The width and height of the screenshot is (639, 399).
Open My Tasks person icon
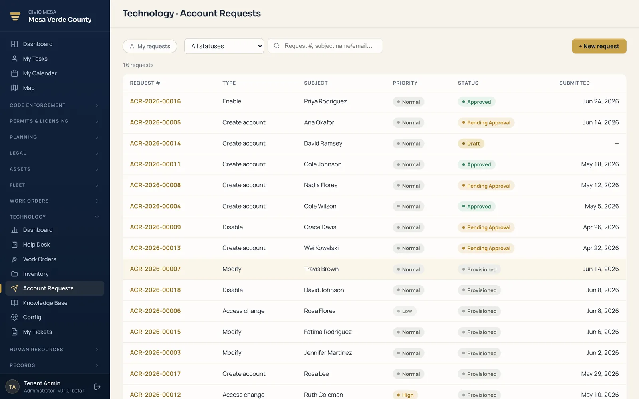pyautogui.click(x=14, y=59)
